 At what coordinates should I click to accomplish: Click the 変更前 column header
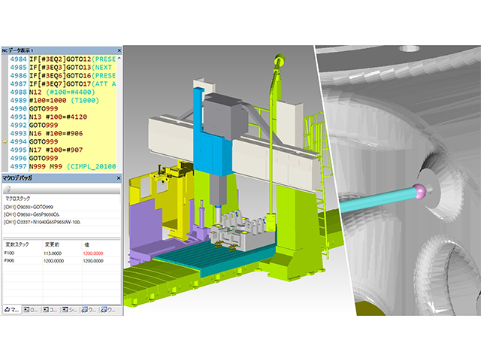[x=52, y=244]
